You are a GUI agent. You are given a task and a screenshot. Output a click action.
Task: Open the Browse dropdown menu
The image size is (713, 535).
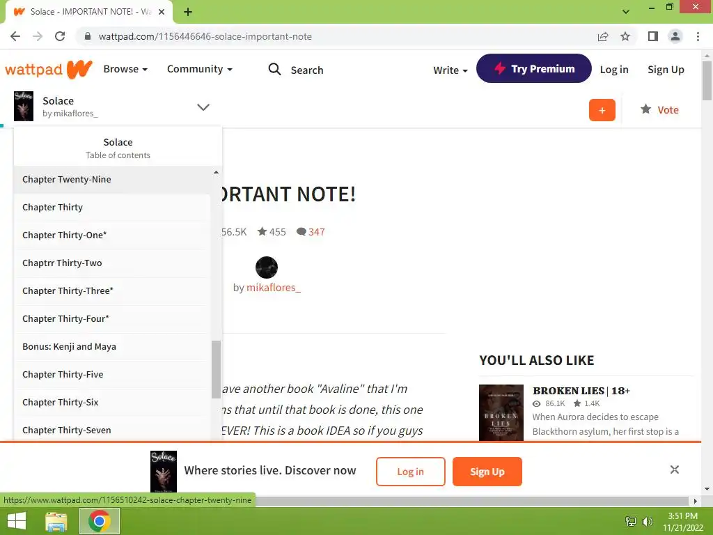[x=125, y=69]
